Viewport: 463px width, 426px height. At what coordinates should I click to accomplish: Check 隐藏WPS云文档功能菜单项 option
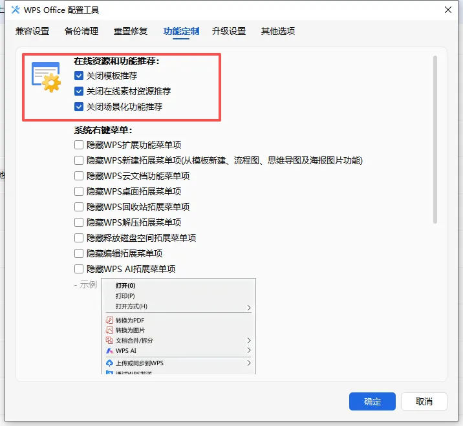pos(79,176)
